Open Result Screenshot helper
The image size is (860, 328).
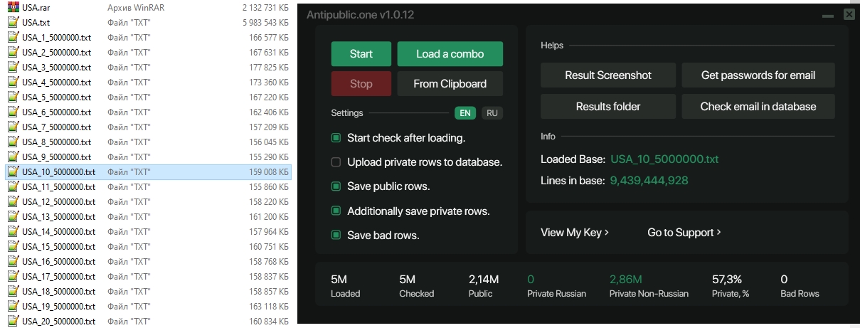coord(608,75)
